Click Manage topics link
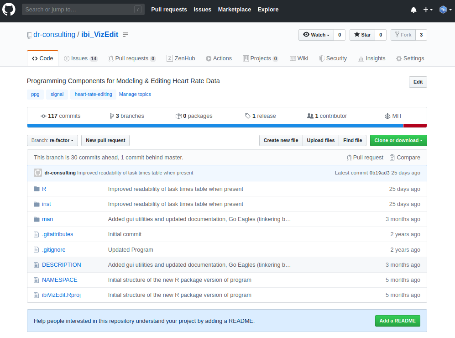455x338 pixels. pyautogui.click(x=135, y=95)
